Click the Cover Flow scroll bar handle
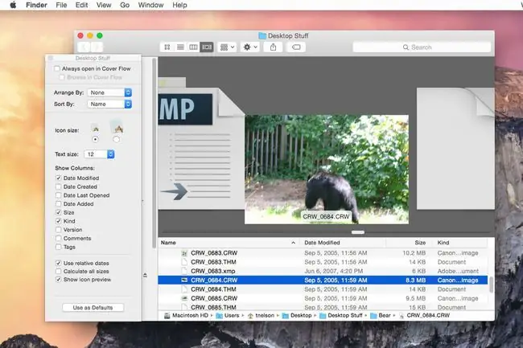Screen dimensions: 523x348 point(358,232)
